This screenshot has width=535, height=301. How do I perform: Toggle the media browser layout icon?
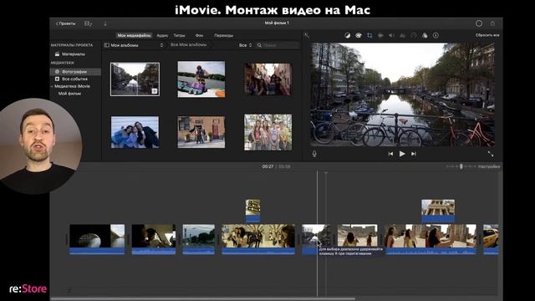(88, 23)
